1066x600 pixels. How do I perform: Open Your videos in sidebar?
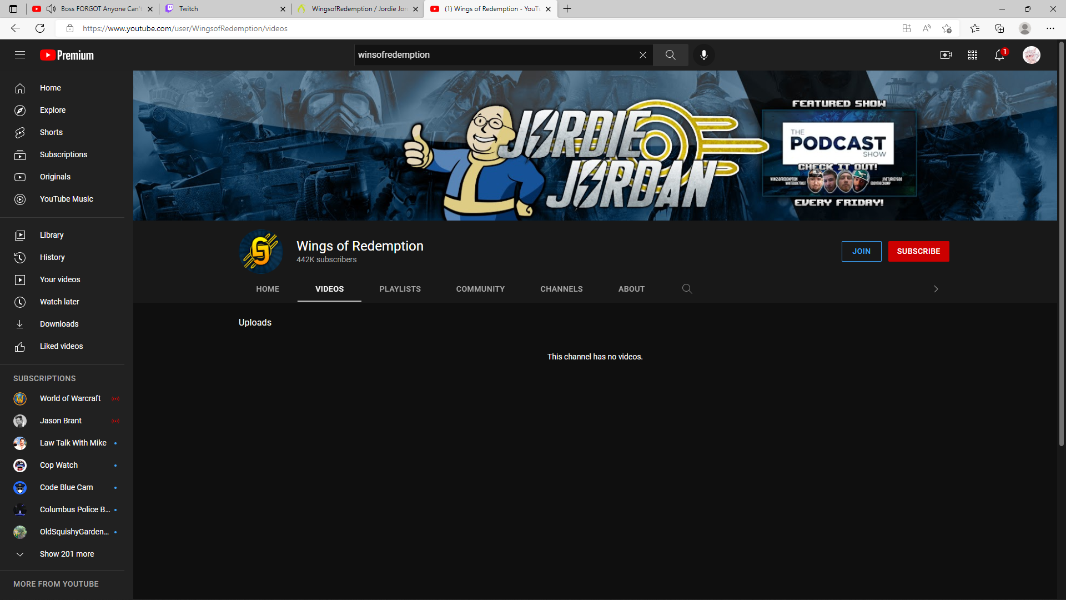click(x=62, y=279)
